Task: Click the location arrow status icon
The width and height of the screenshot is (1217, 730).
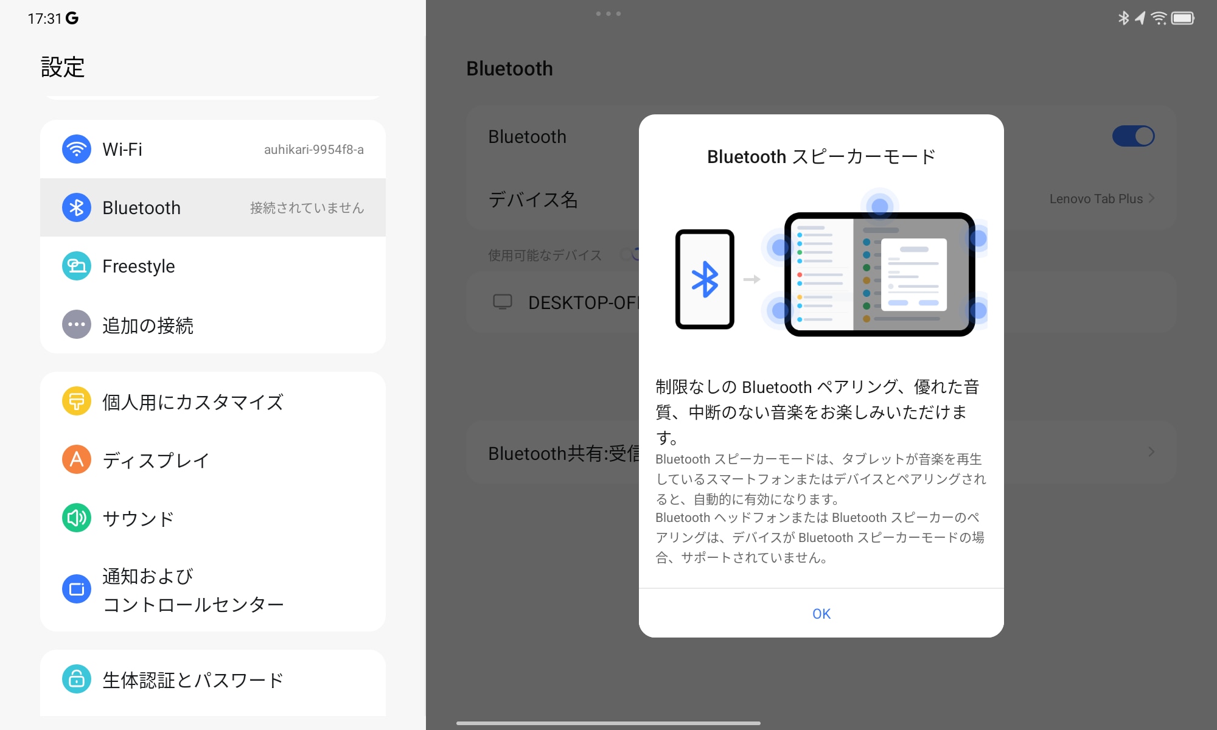Action: click(x=1140, y=18)
